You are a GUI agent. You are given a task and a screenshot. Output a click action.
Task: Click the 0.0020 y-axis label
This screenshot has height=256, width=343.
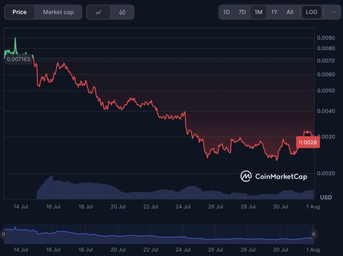[x=326, y=173]
